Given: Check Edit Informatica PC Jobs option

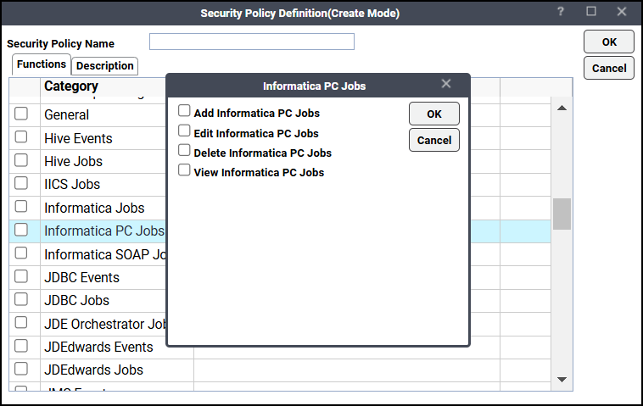Looking at the screenshot, I should [184, 131].
